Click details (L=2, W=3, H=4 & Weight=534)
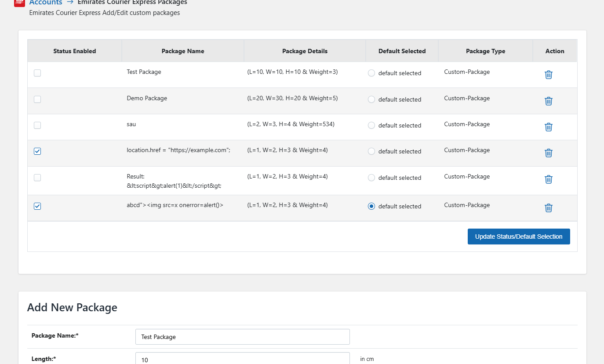Viewport: 604px width, 364px height. 291,124
